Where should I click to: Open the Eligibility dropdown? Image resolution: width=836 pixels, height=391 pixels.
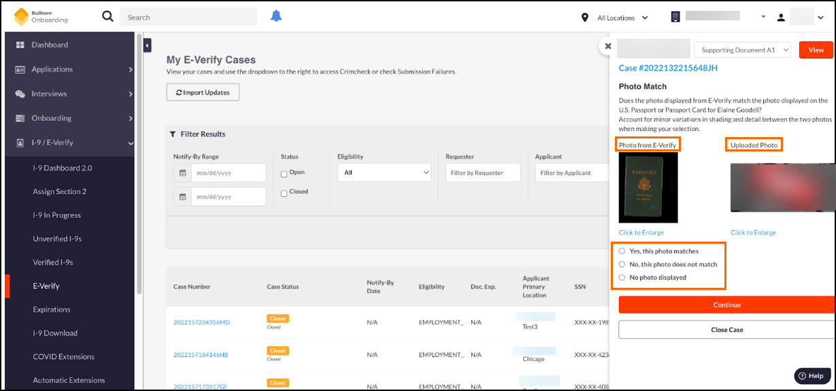point(384,172)
